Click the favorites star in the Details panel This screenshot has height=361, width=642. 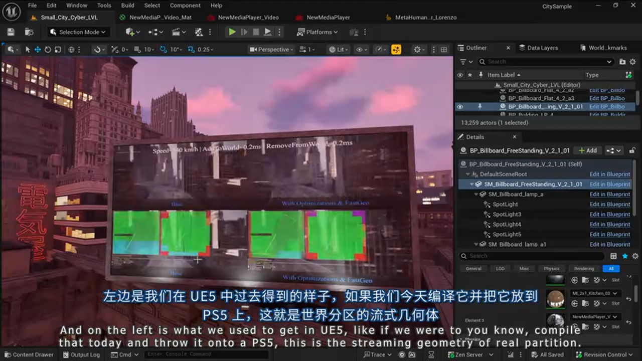coord(625,256)
